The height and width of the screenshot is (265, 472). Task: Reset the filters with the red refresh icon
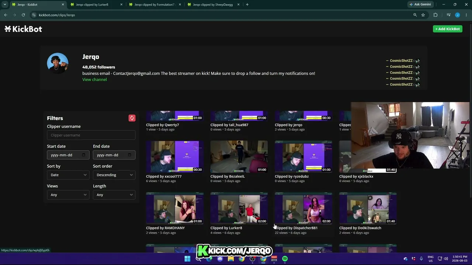pos(132,118)
